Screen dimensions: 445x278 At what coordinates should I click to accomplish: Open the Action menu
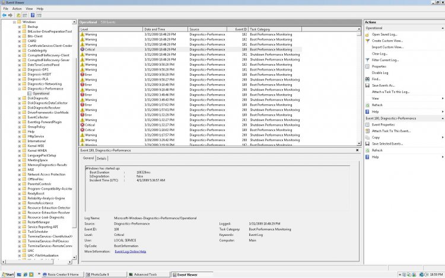(17, 9)
